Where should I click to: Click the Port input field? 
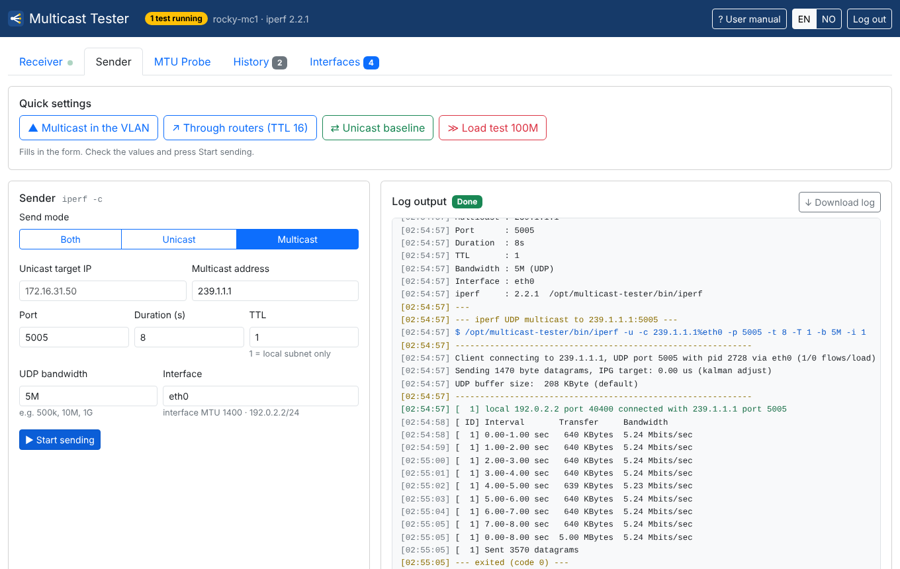coord(74,337)
